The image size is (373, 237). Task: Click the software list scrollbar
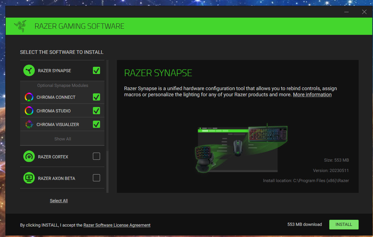click(x=108, y=126)
